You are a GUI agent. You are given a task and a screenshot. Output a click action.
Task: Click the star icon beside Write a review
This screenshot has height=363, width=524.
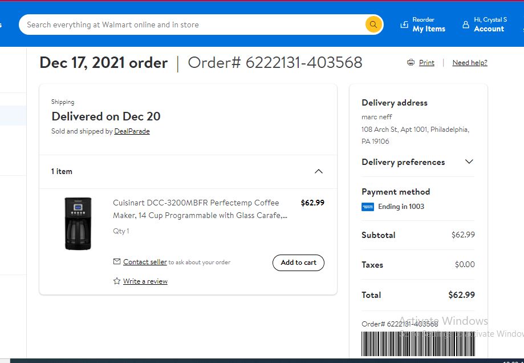(x=117, y=281)
